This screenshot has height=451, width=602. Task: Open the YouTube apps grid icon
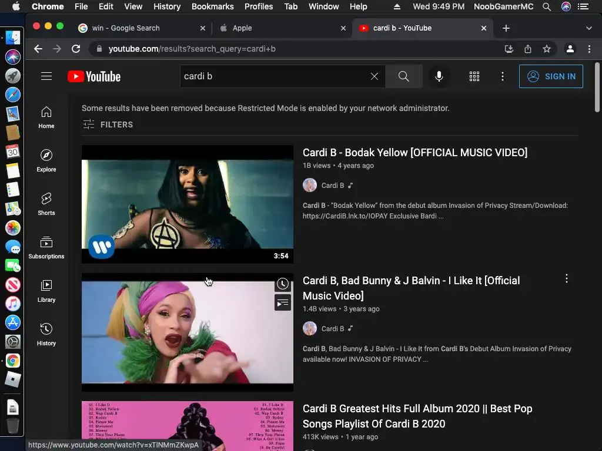474,76
